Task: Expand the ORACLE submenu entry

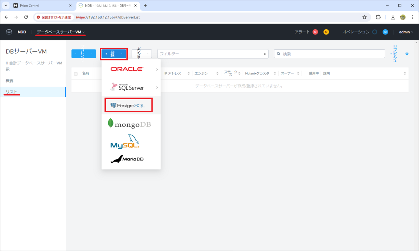Action: coord(131,69)
